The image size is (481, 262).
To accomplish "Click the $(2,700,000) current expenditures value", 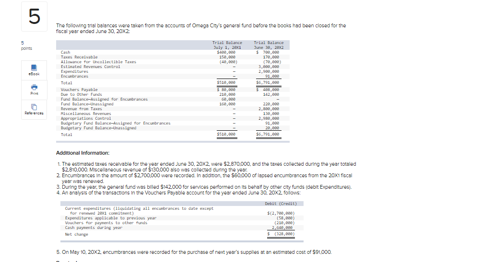I will click(x=281, y=213).
